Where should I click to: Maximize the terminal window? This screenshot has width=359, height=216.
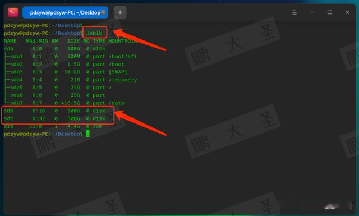coord(330,12)
